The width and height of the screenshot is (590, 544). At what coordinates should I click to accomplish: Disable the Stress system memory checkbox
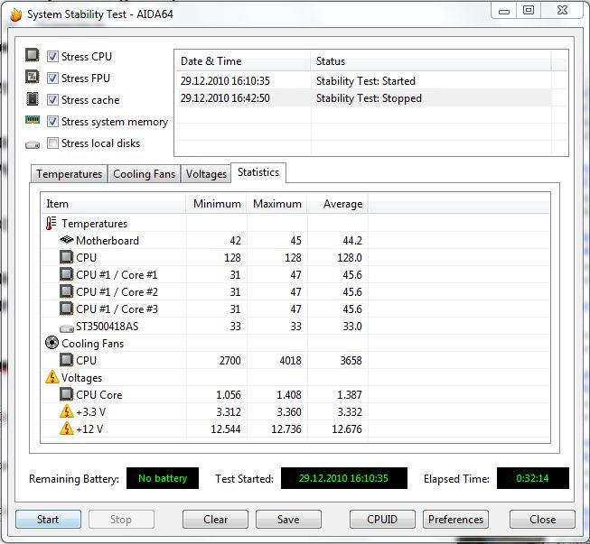coord(53,122)
